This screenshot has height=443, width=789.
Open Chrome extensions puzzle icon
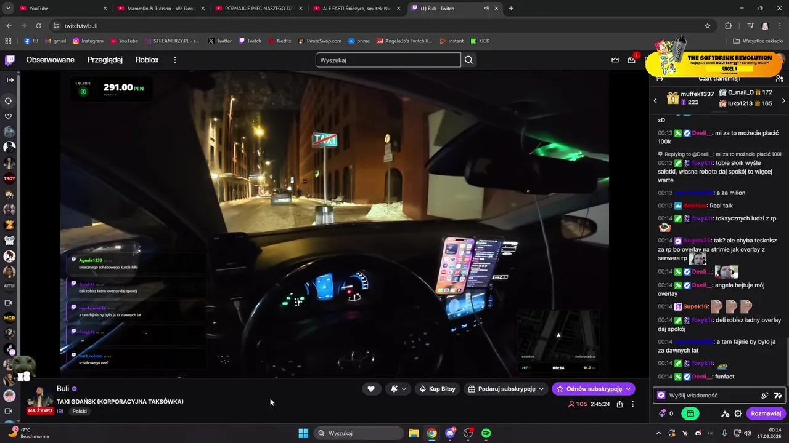click(728, 26)
